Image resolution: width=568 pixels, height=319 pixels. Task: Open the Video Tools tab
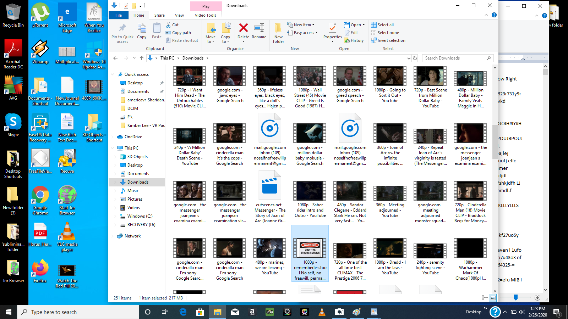tap(206, 15)
